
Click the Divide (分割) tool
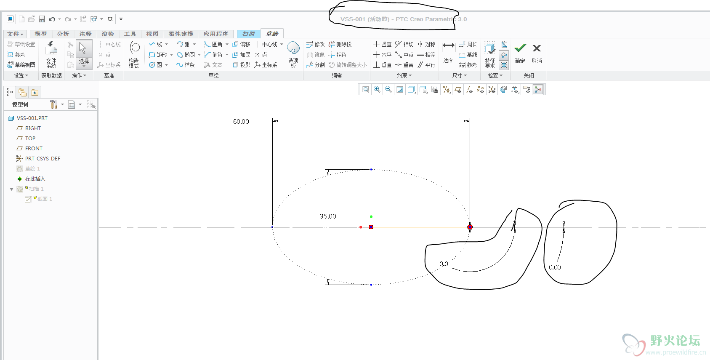316,65
